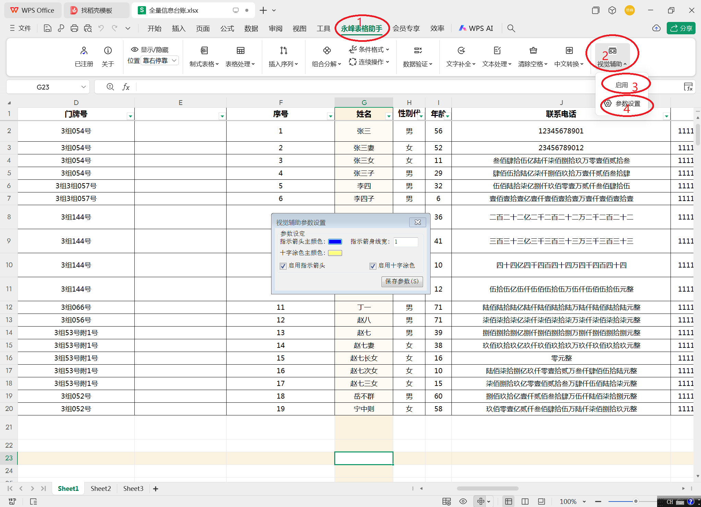
Task: Switch to the Sheet2 tab
Action: pos(100,488)
